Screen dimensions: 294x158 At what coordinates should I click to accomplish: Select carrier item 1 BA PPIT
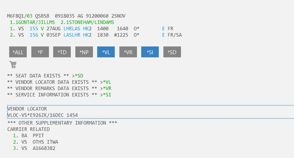29,135
